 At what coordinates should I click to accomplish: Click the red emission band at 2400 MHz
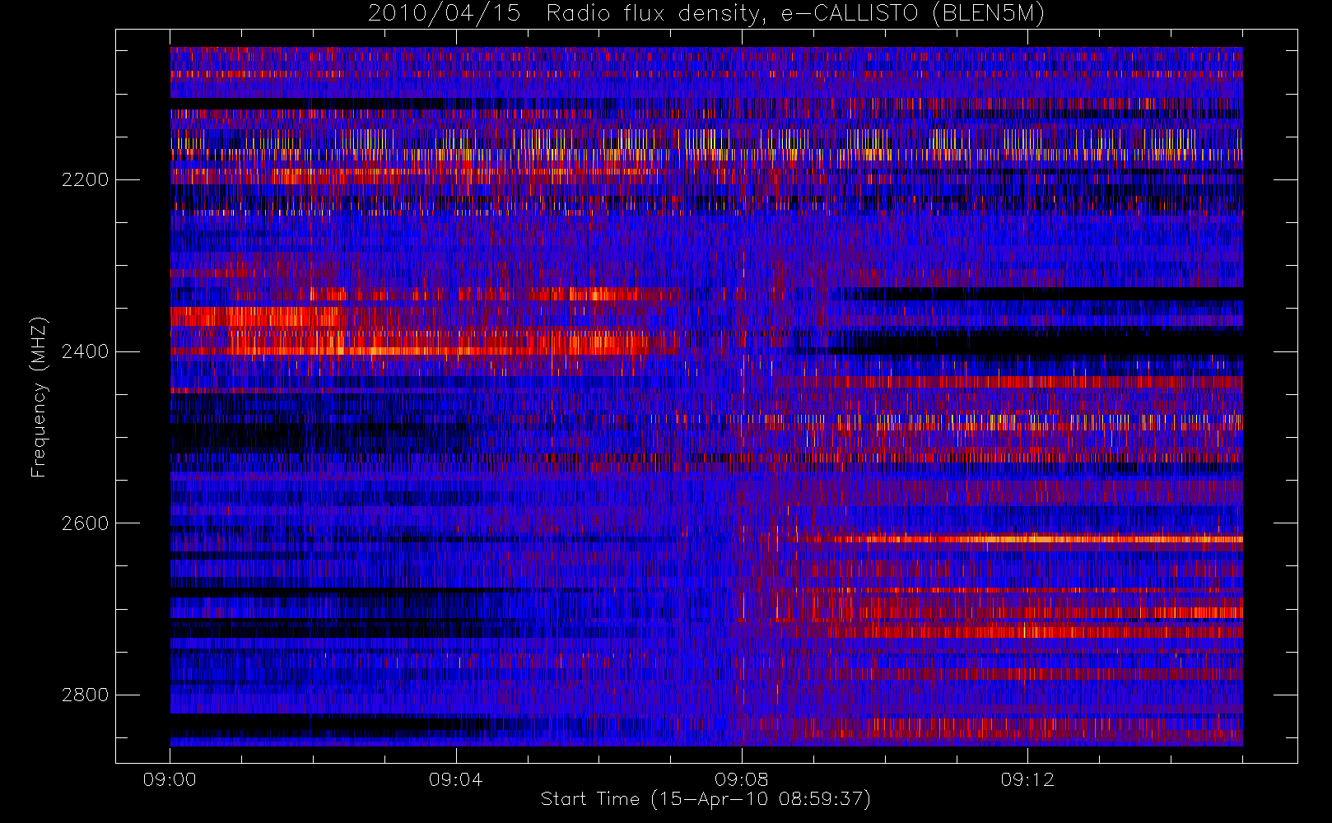[x=424, y=351]
